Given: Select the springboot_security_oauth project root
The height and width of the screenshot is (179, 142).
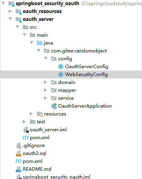Looking at the screenshot, I should [x=47, y=4].
